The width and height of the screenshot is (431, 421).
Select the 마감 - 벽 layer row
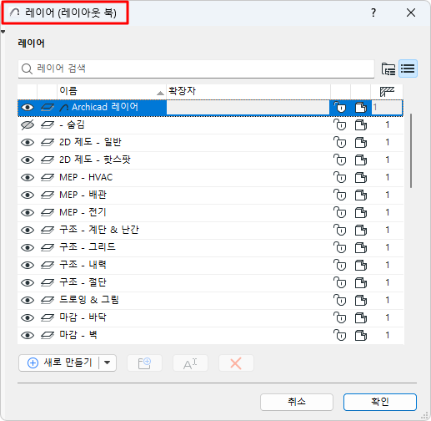[x=210, y=336]
